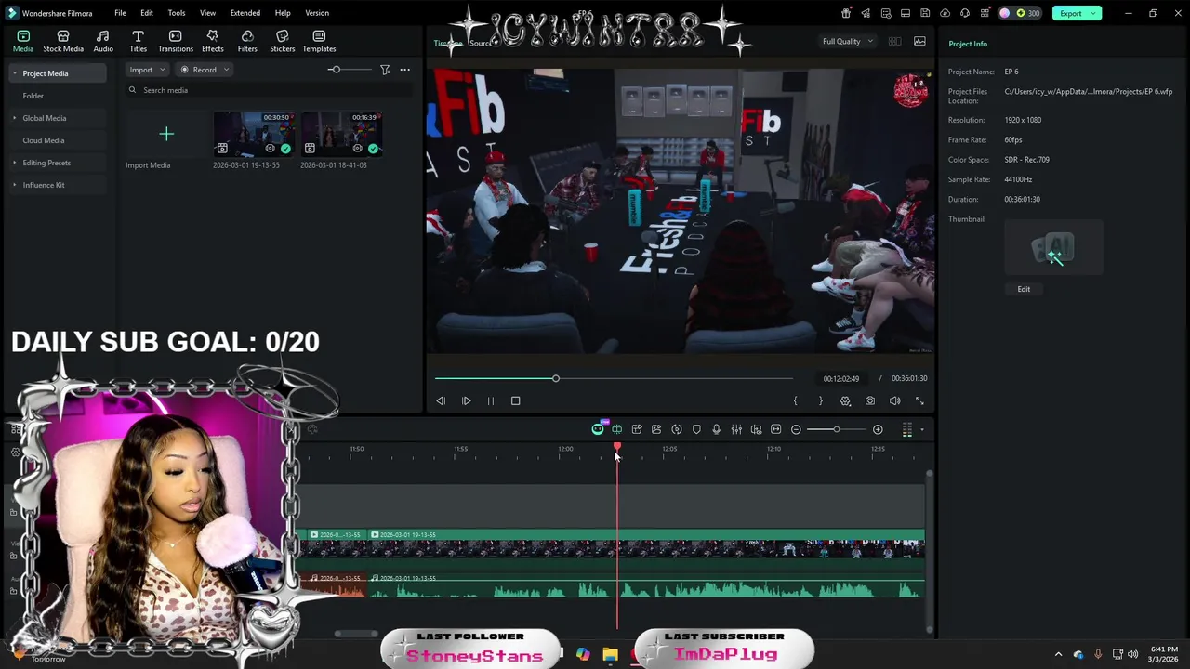The width and height of the screenshot is (1190, 669).
Task: Open the File menu
Action: (120, 13)
